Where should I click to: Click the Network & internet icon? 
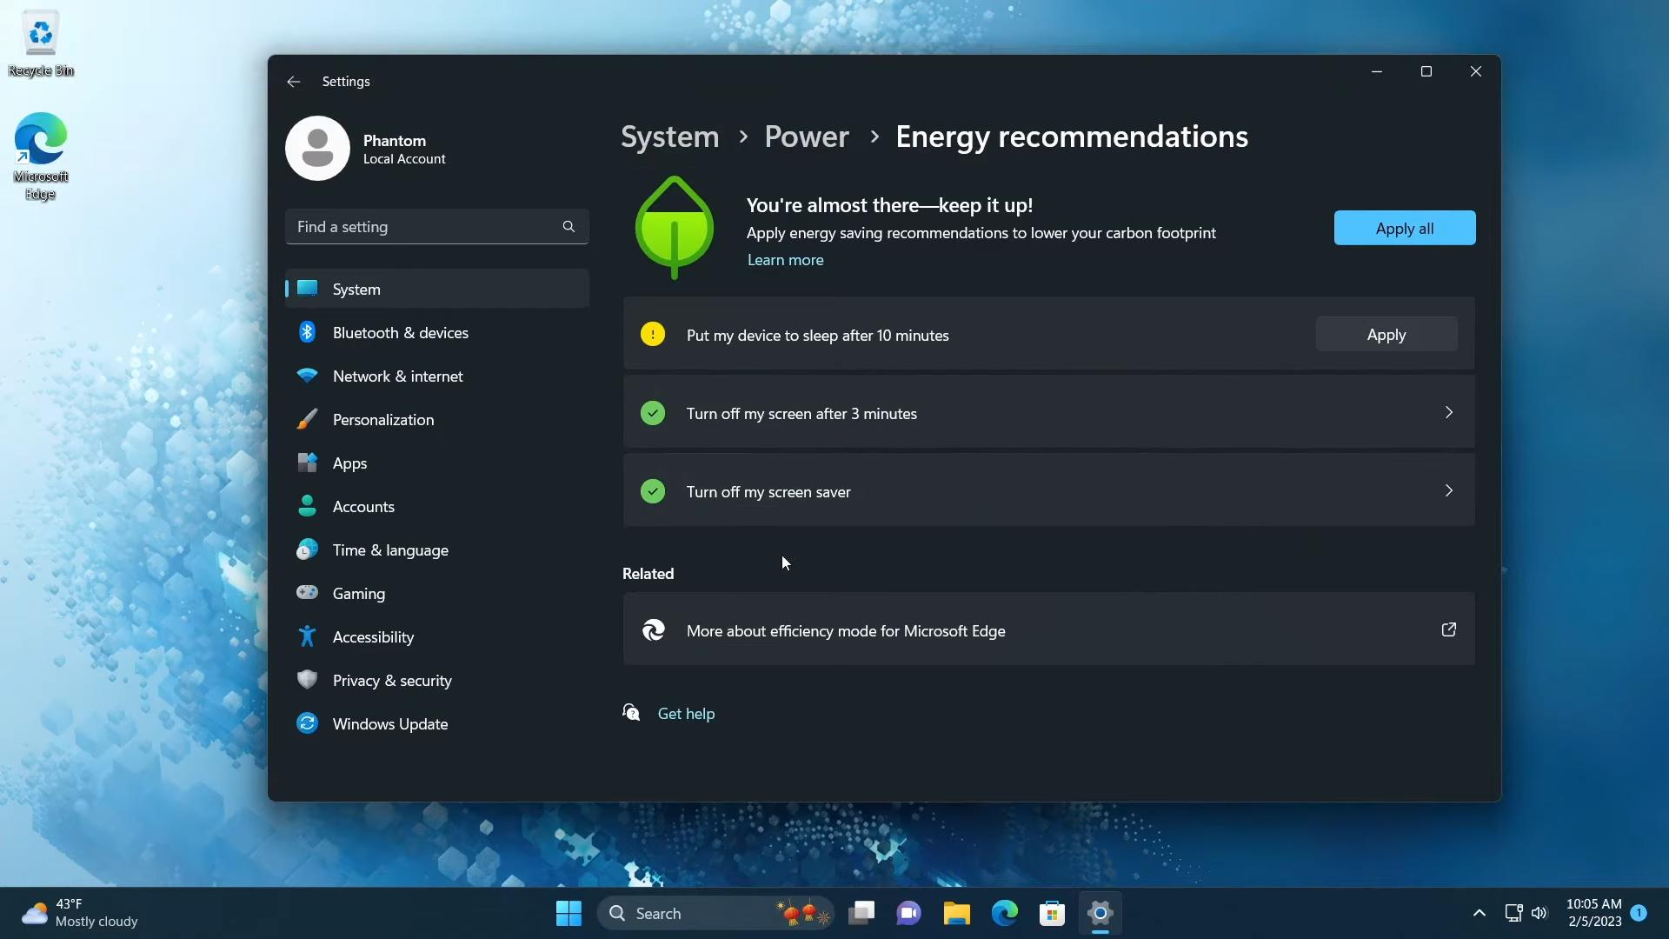pyautogui.click(x=306, y=376)
